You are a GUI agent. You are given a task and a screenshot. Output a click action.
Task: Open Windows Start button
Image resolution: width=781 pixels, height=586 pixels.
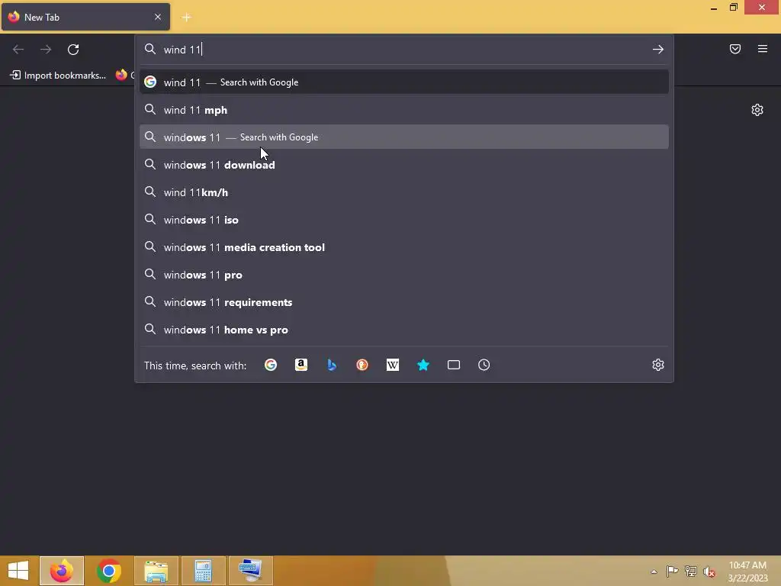[18, 571]
